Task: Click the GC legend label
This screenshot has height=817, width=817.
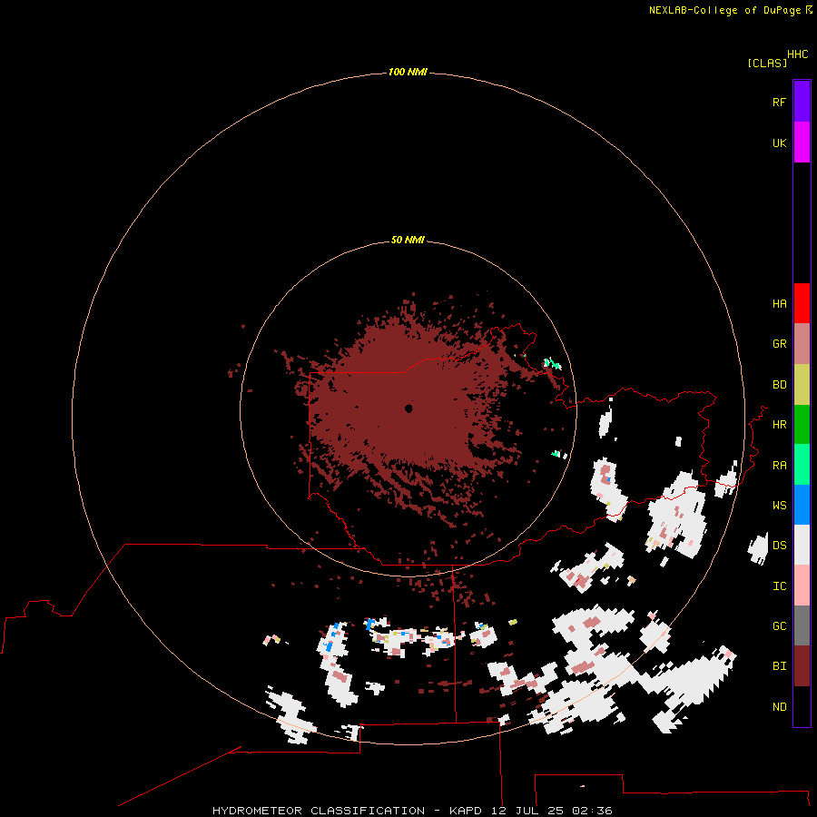Action: pyautogui.click(x=779, y=626)
